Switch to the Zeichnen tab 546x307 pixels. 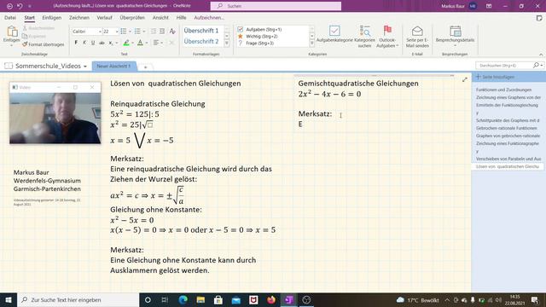click(x=79, y=17)
